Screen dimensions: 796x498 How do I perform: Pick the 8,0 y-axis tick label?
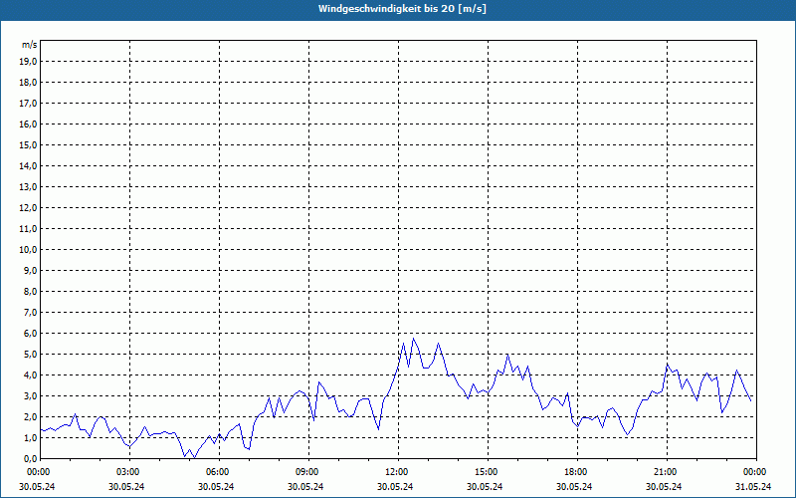(x=31, y=291)
